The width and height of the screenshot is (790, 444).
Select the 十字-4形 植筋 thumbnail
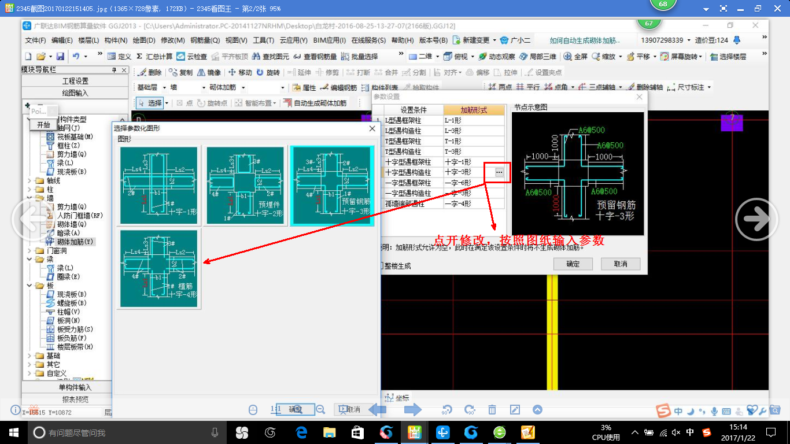tap(159, 269)
